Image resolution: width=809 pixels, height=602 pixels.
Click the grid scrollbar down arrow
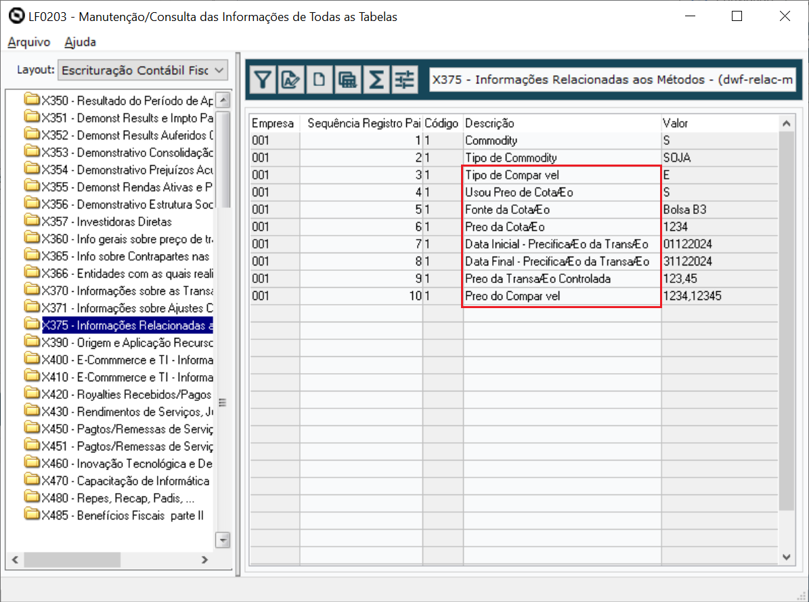786,557
